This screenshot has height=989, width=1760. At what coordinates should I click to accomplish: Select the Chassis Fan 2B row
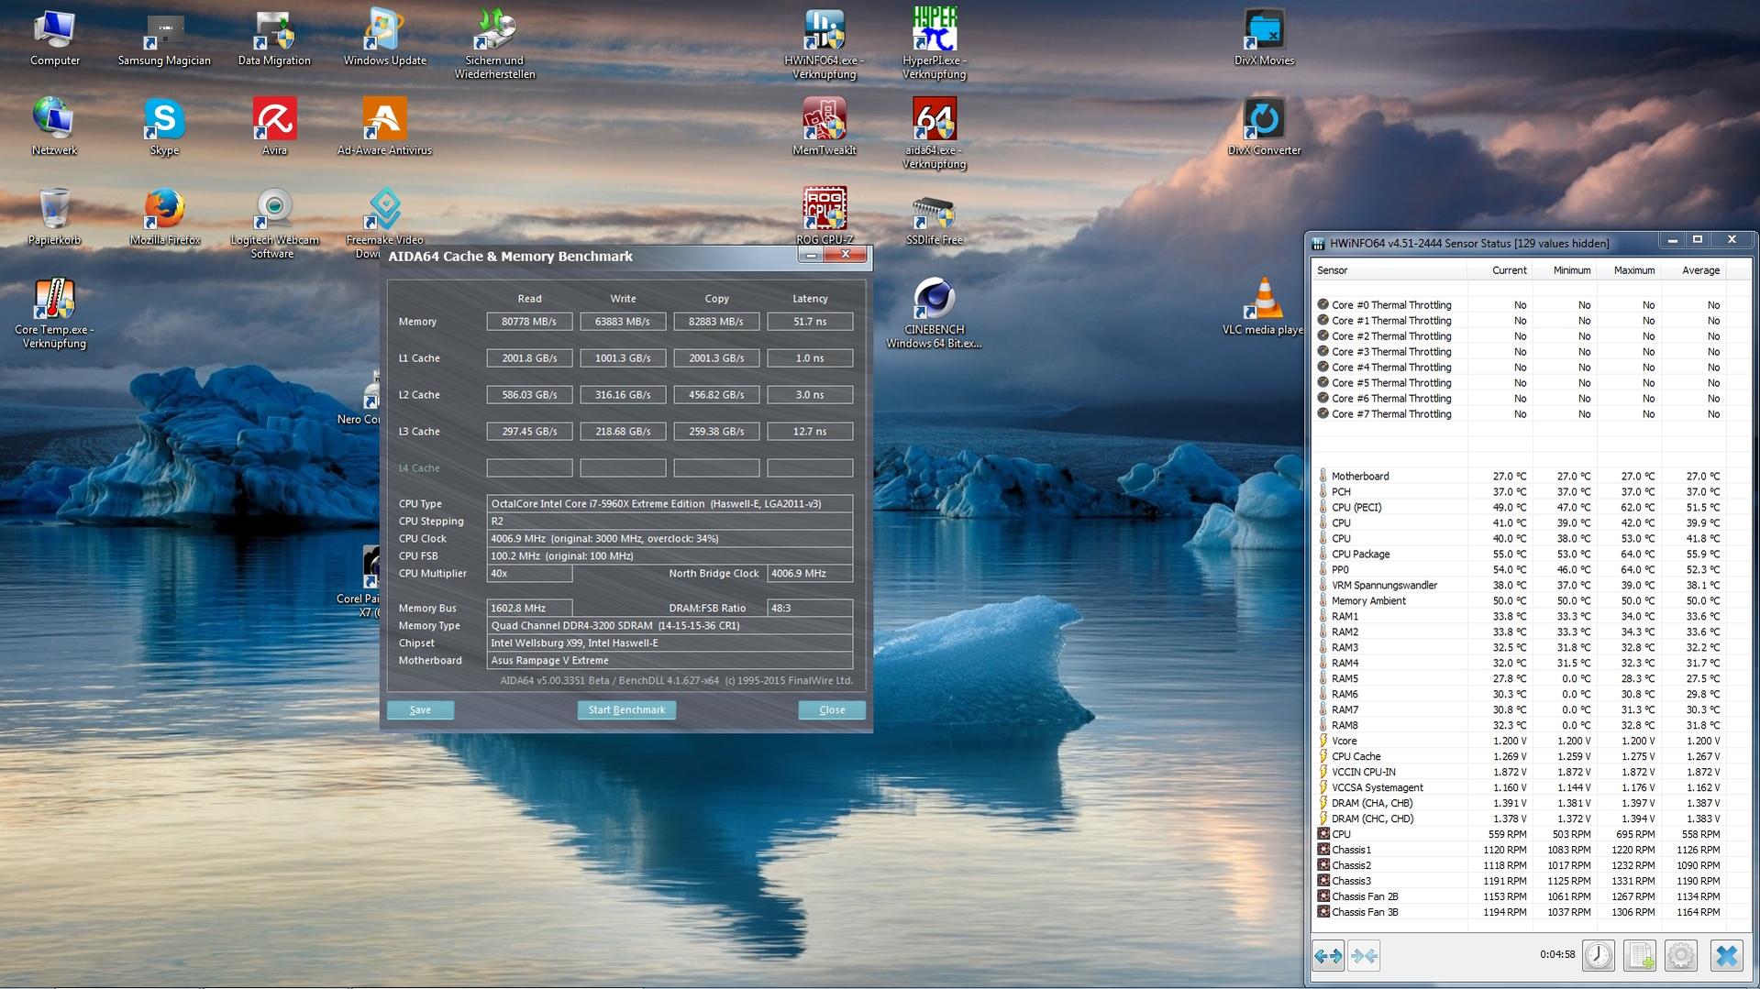pos(1519,897)
